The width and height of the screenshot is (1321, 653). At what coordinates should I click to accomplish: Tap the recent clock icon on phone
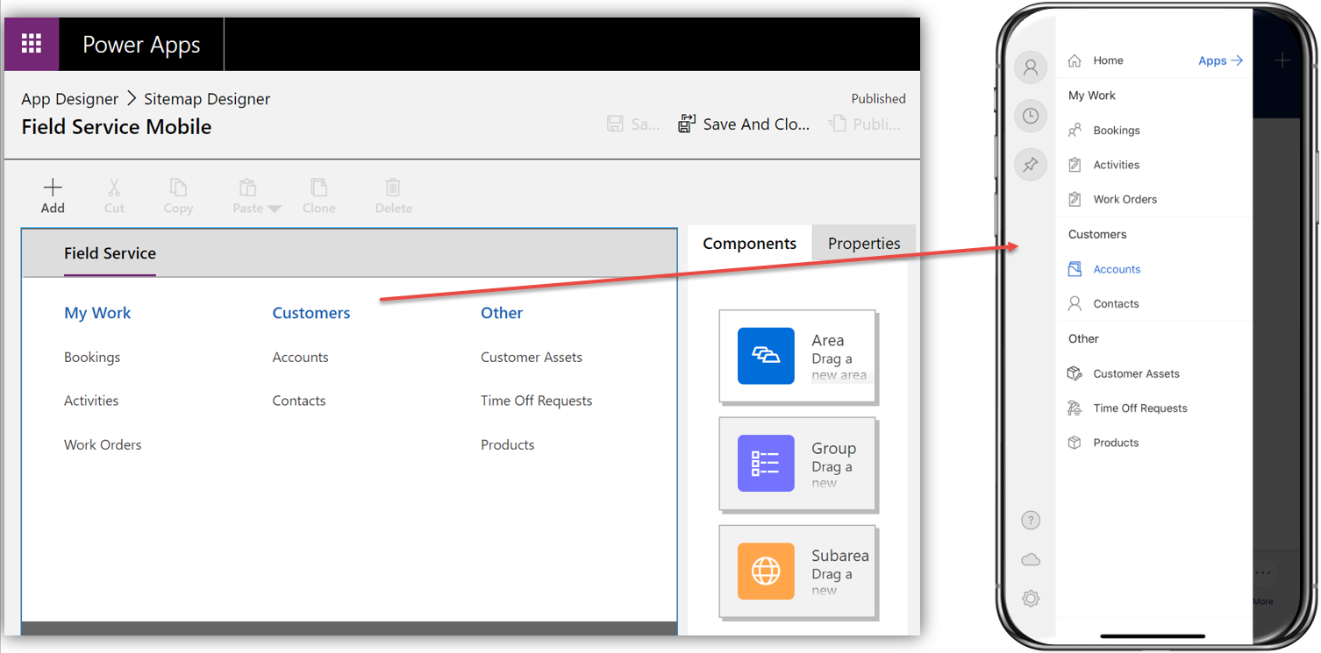coord(1031,115)
